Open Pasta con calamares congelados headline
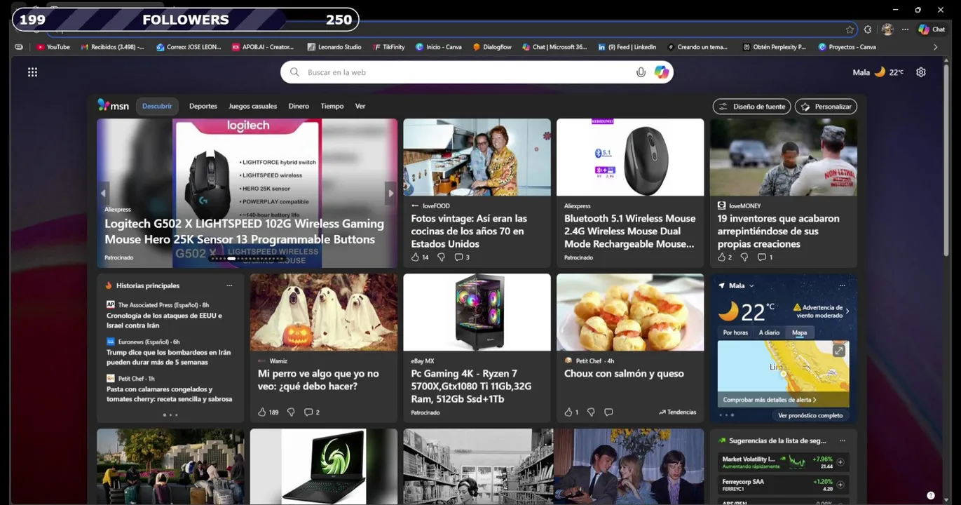 coord(169,394)
